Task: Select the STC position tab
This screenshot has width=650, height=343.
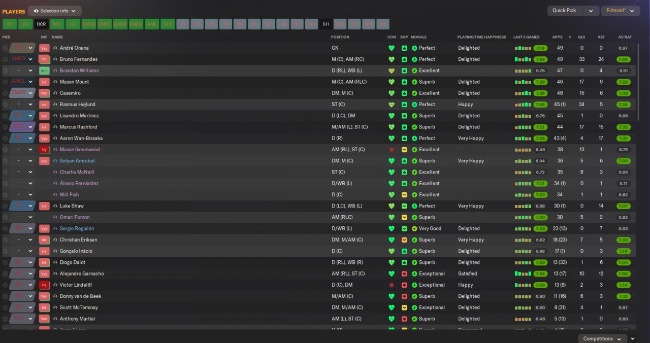Action: (168, 24)
